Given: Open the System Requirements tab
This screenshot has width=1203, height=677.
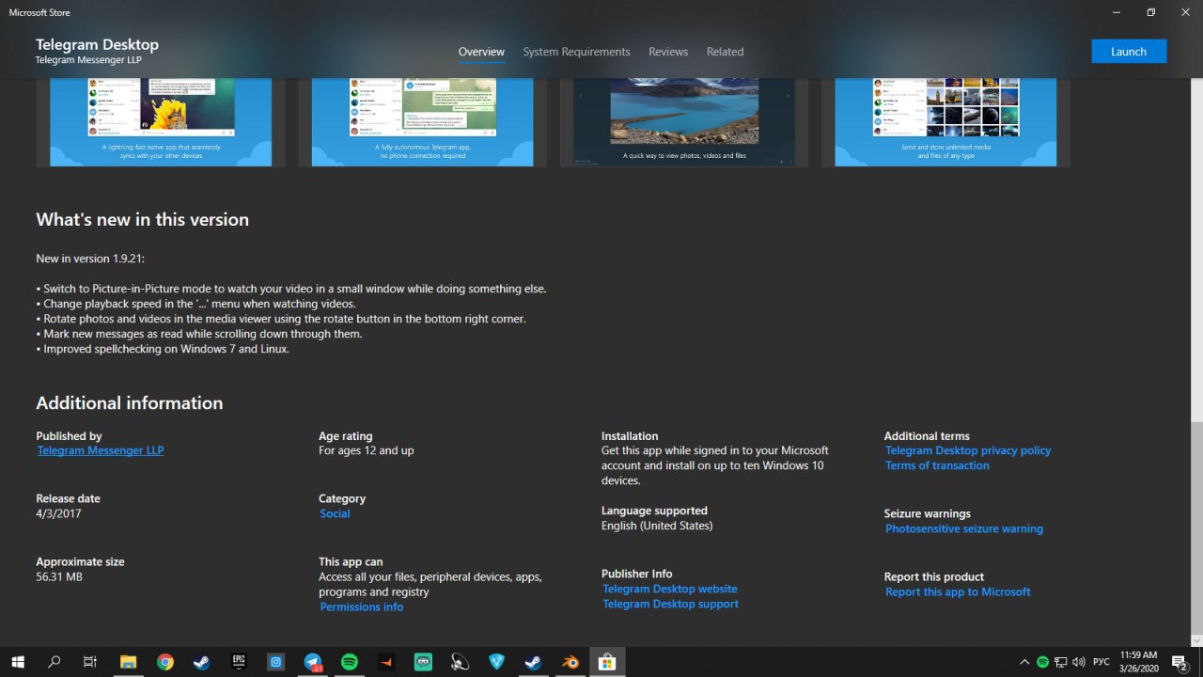Looking at the screenshot, I should pos(577,52).
